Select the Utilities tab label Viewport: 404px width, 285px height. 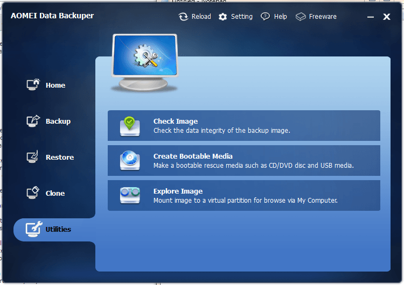[x=58, y=229]
